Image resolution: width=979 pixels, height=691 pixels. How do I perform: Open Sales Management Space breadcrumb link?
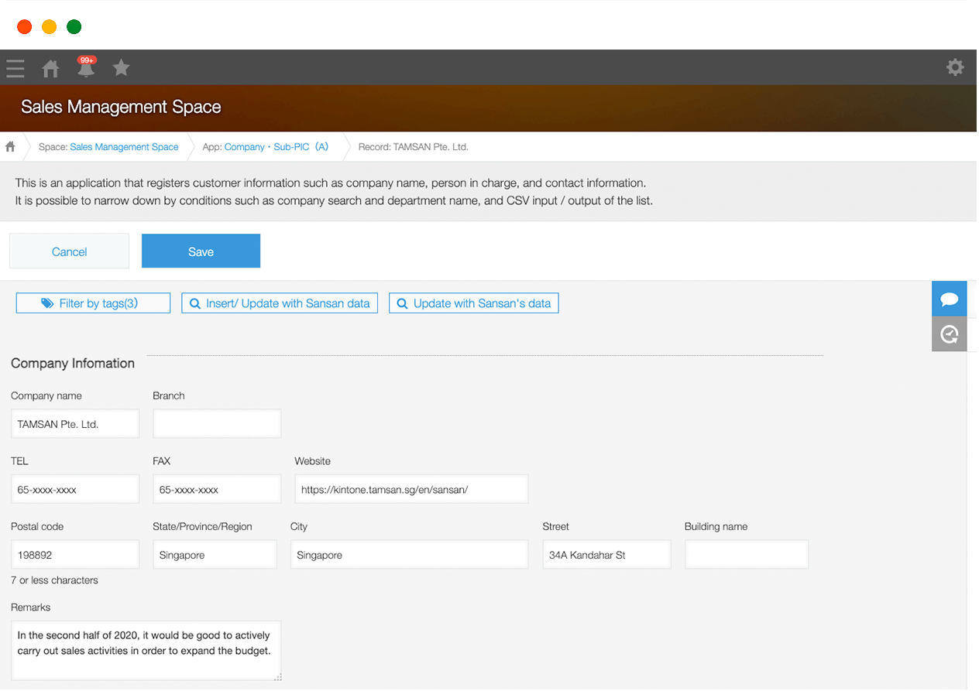point(124,146)
